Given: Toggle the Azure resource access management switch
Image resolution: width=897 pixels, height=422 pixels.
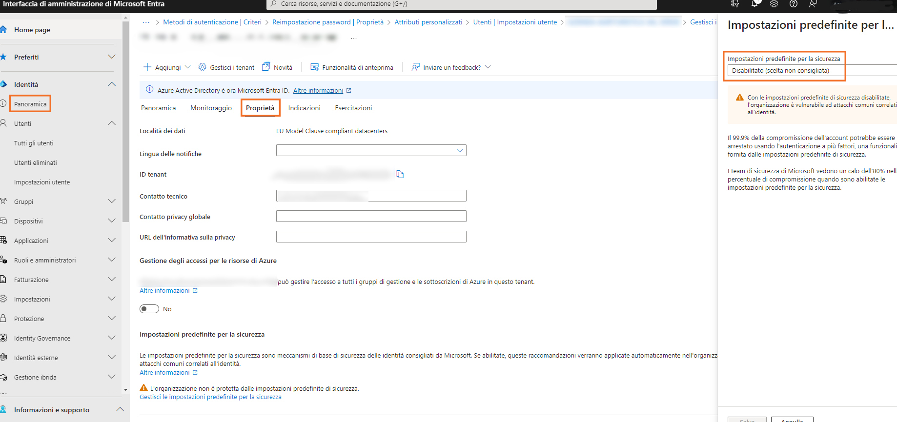Looking at the screenshot, I should tap(149, 309).
